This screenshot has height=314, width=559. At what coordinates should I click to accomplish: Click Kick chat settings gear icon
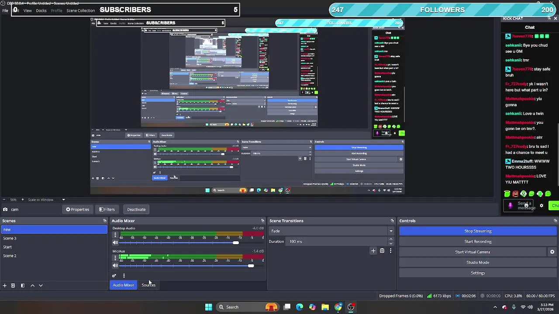tap(542, 206)
